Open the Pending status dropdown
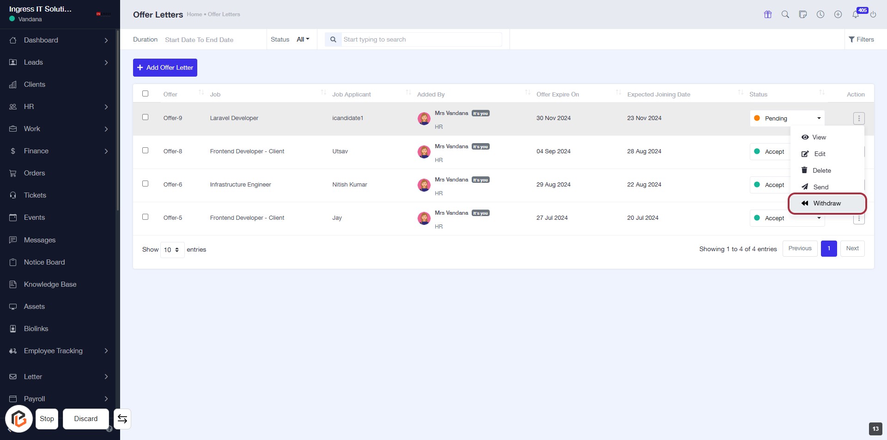This screenshot has width=887, height=440. 787,118
